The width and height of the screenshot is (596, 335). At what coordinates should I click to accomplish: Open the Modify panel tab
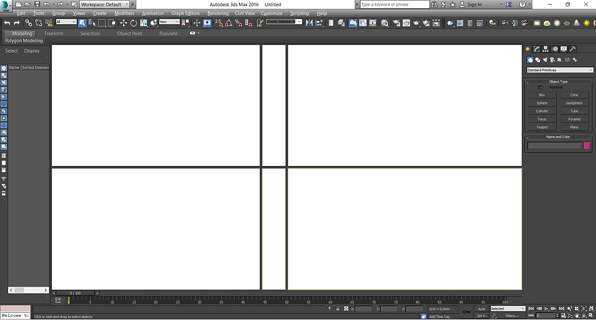536,49
